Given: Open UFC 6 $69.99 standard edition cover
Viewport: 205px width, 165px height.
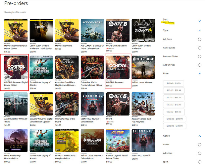Looking at the screenshot, I should (118, 104).
